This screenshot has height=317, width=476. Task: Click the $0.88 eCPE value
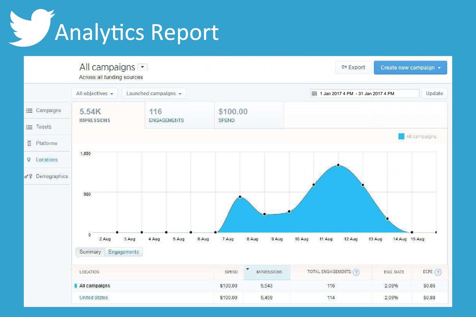429,298
